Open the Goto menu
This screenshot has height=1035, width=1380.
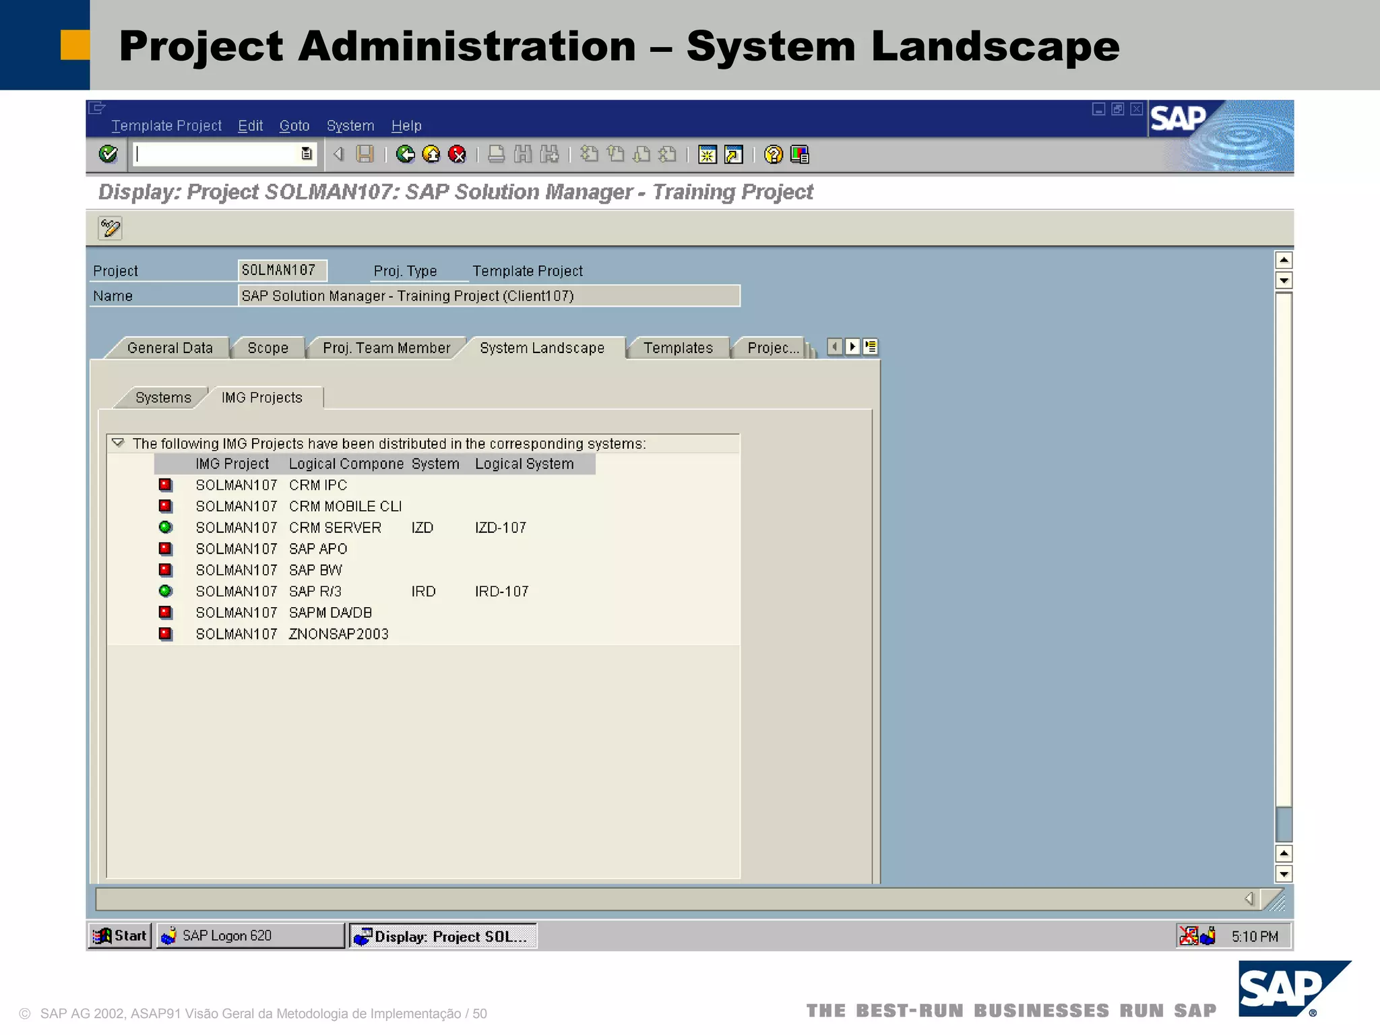(x=294, y=126)
